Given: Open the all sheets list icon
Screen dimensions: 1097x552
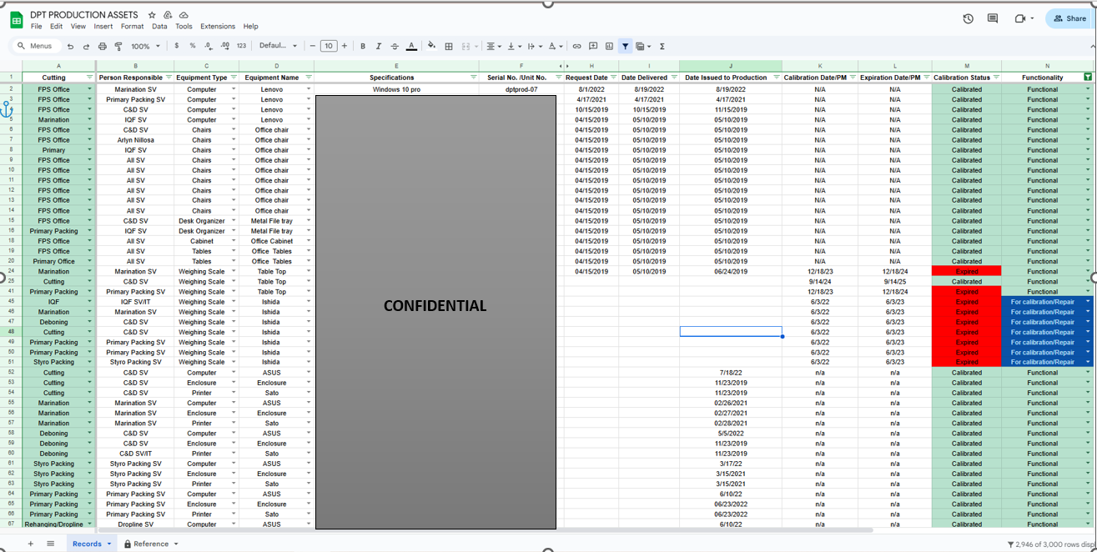Looking at the screenshot, I should click(51, 544).
